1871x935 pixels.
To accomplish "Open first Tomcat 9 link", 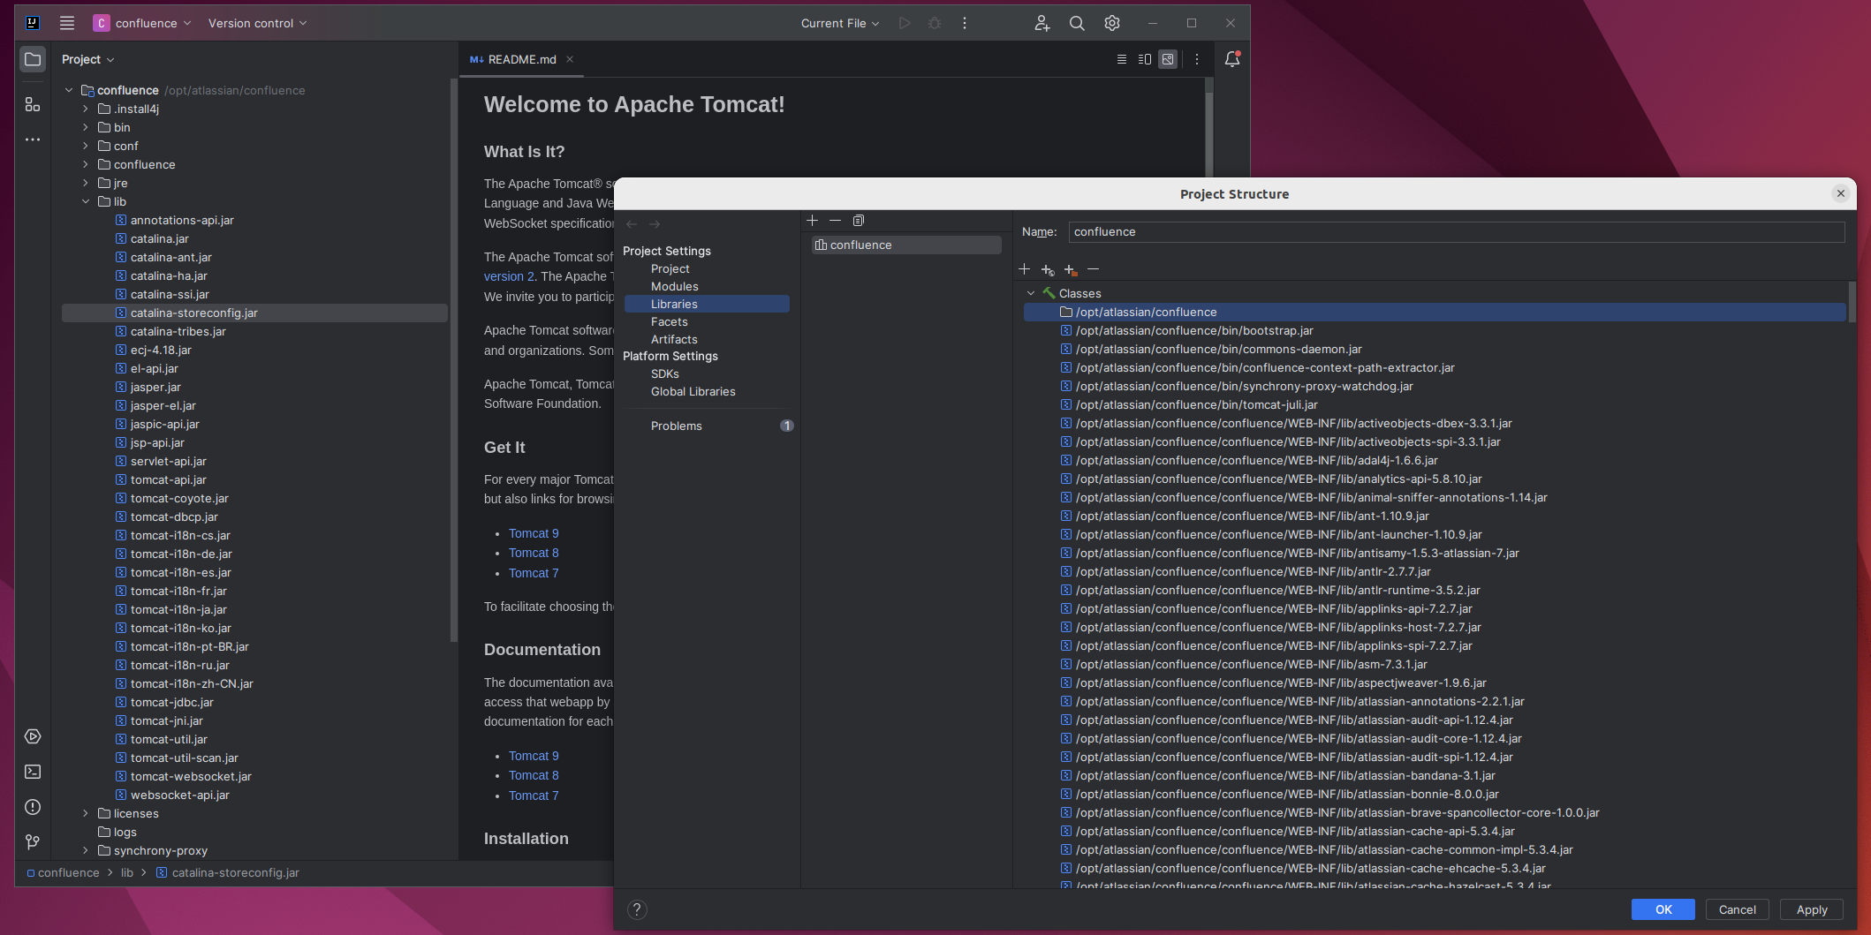I will click(x=534, y=533).
